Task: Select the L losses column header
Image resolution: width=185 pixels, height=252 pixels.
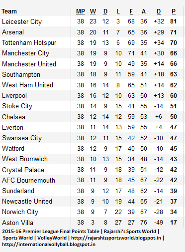Action: point(118,11)
